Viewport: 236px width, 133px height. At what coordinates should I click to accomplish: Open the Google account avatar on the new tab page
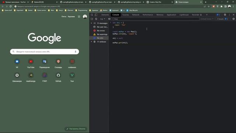[x=85, y=17]
